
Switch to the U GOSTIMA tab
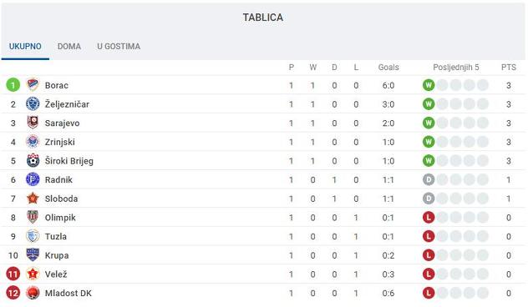click(x=119, y=47)
